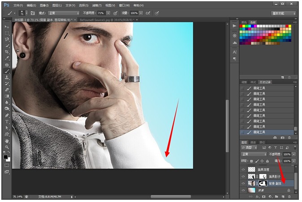Hide the 面具深度 layer

click(x=243, y=169)
